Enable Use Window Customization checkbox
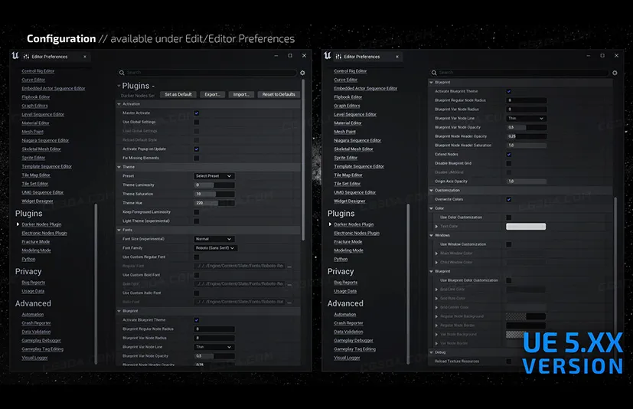 tap(509, 244)
